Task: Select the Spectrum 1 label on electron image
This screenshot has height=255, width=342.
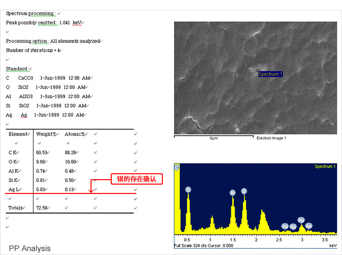Action: pyautogui.click(x=270, y=74)
